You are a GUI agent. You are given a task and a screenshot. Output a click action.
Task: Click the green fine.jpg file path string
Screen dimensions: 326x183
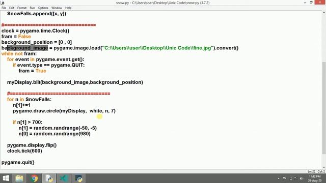click(158, 48)
